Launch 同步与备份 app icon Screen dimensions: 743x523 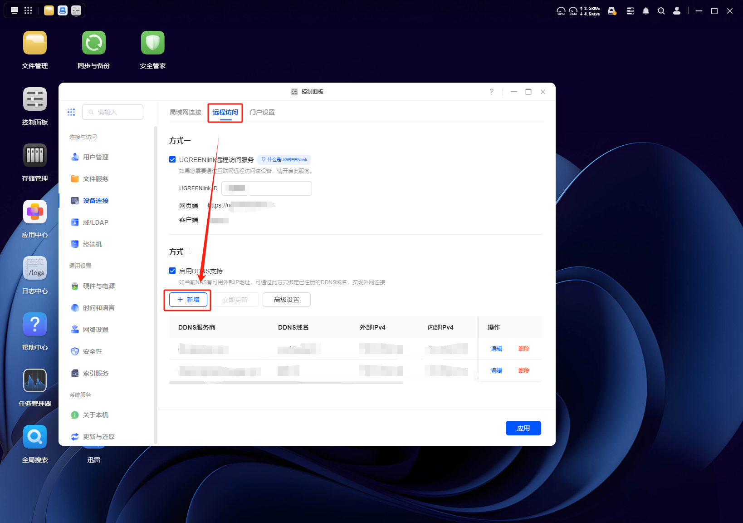(94, 43)
